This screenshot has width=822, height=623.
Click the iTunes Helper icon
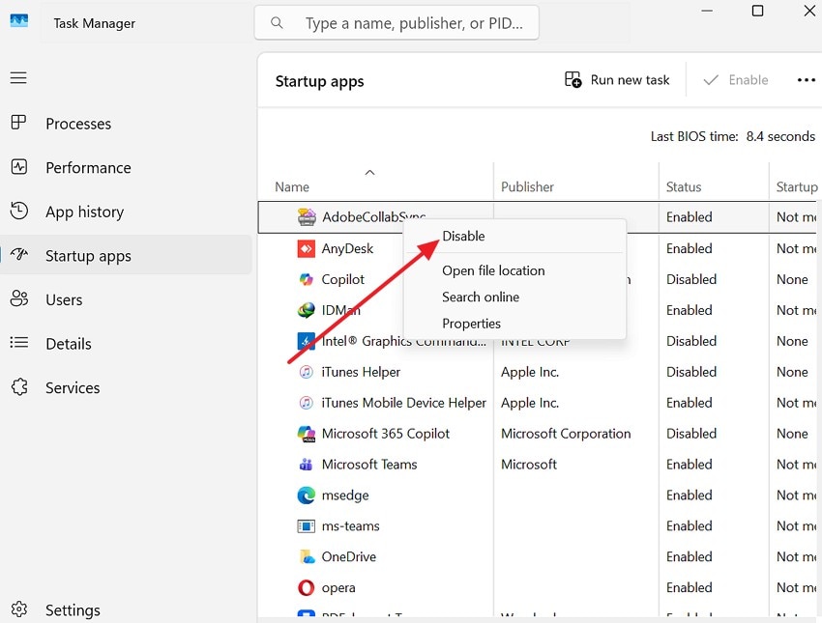tap(306, 372)
